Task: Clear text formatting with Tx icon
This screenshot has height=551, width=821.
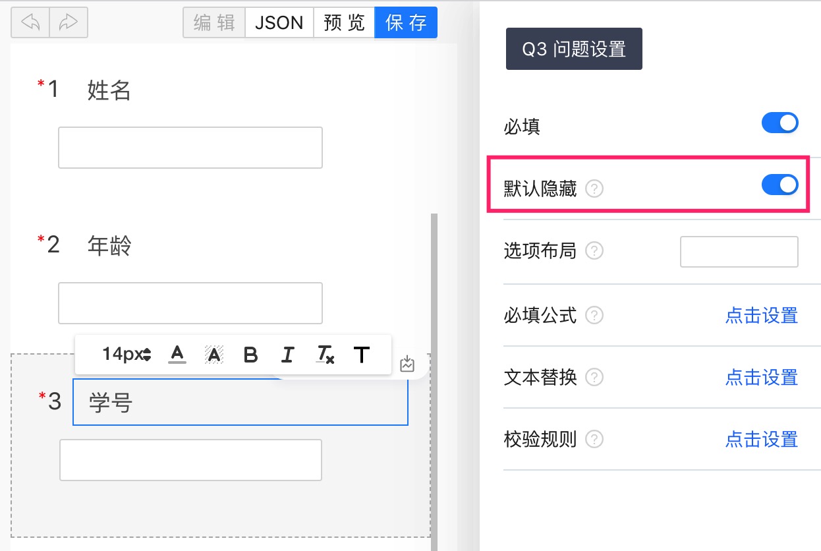Action: 325,355
